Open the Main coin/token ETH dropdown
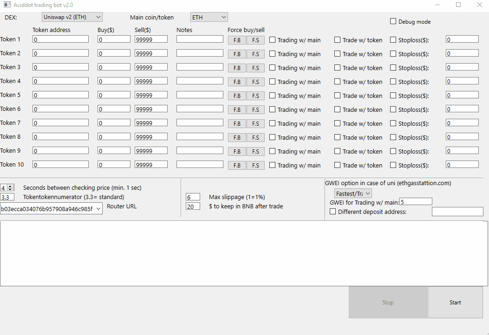This screenshot has width=489, height=335. 209,17
